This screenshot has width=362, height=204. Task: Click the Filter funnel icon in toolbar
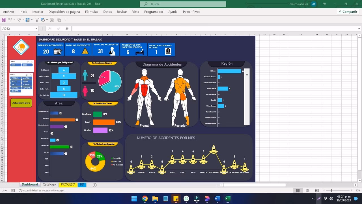tap(37, 20)
